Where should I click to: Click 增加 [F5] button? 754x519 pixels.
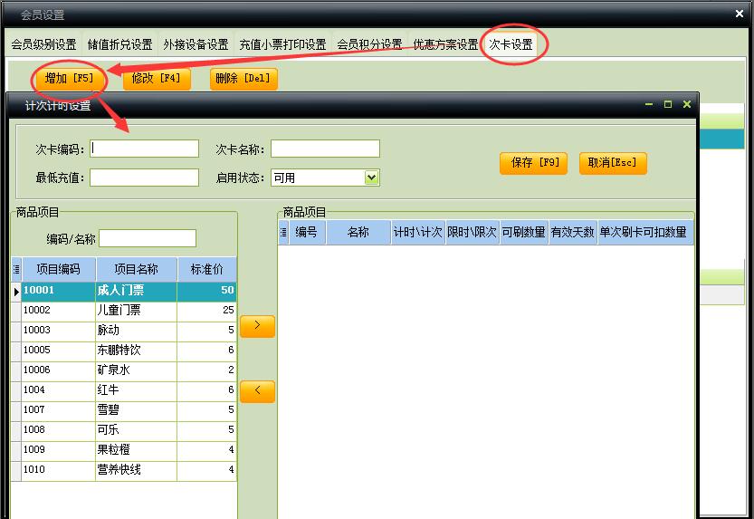(x=69, y=79)
